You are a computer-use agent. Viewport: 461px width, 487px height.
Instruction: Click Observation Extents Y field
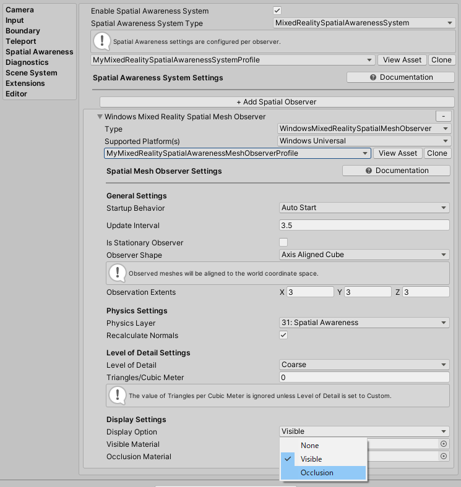point(368,292)
